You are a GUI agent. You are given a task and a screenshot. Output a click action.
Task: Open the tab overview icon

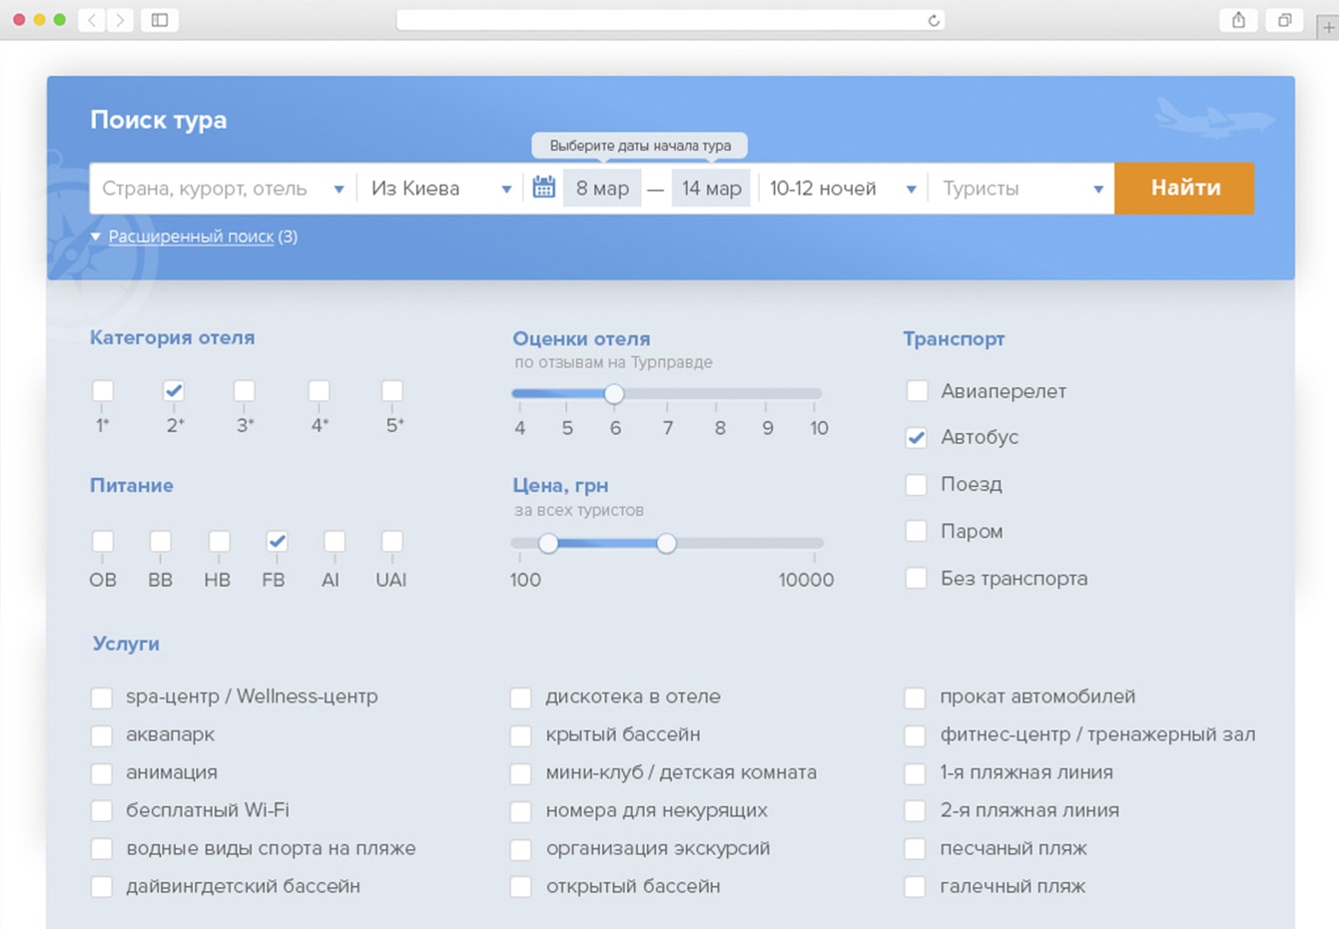point(1285,20)
